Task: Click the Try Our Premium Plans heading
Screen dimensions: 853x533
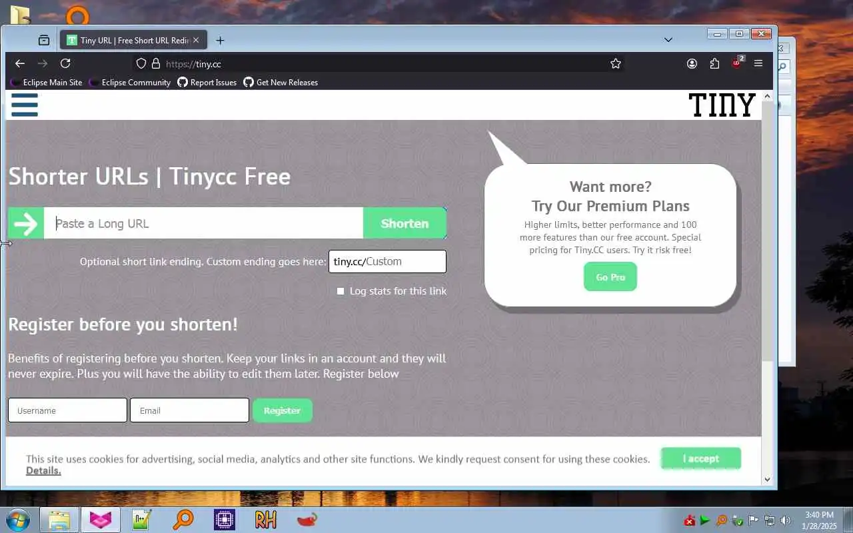Action: 610,206
